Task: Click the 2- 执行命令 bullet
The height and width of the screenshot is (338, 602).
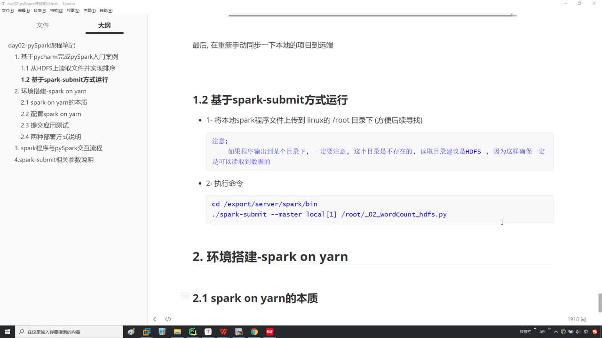Action: pyautogui.click(x=224, y=184)
